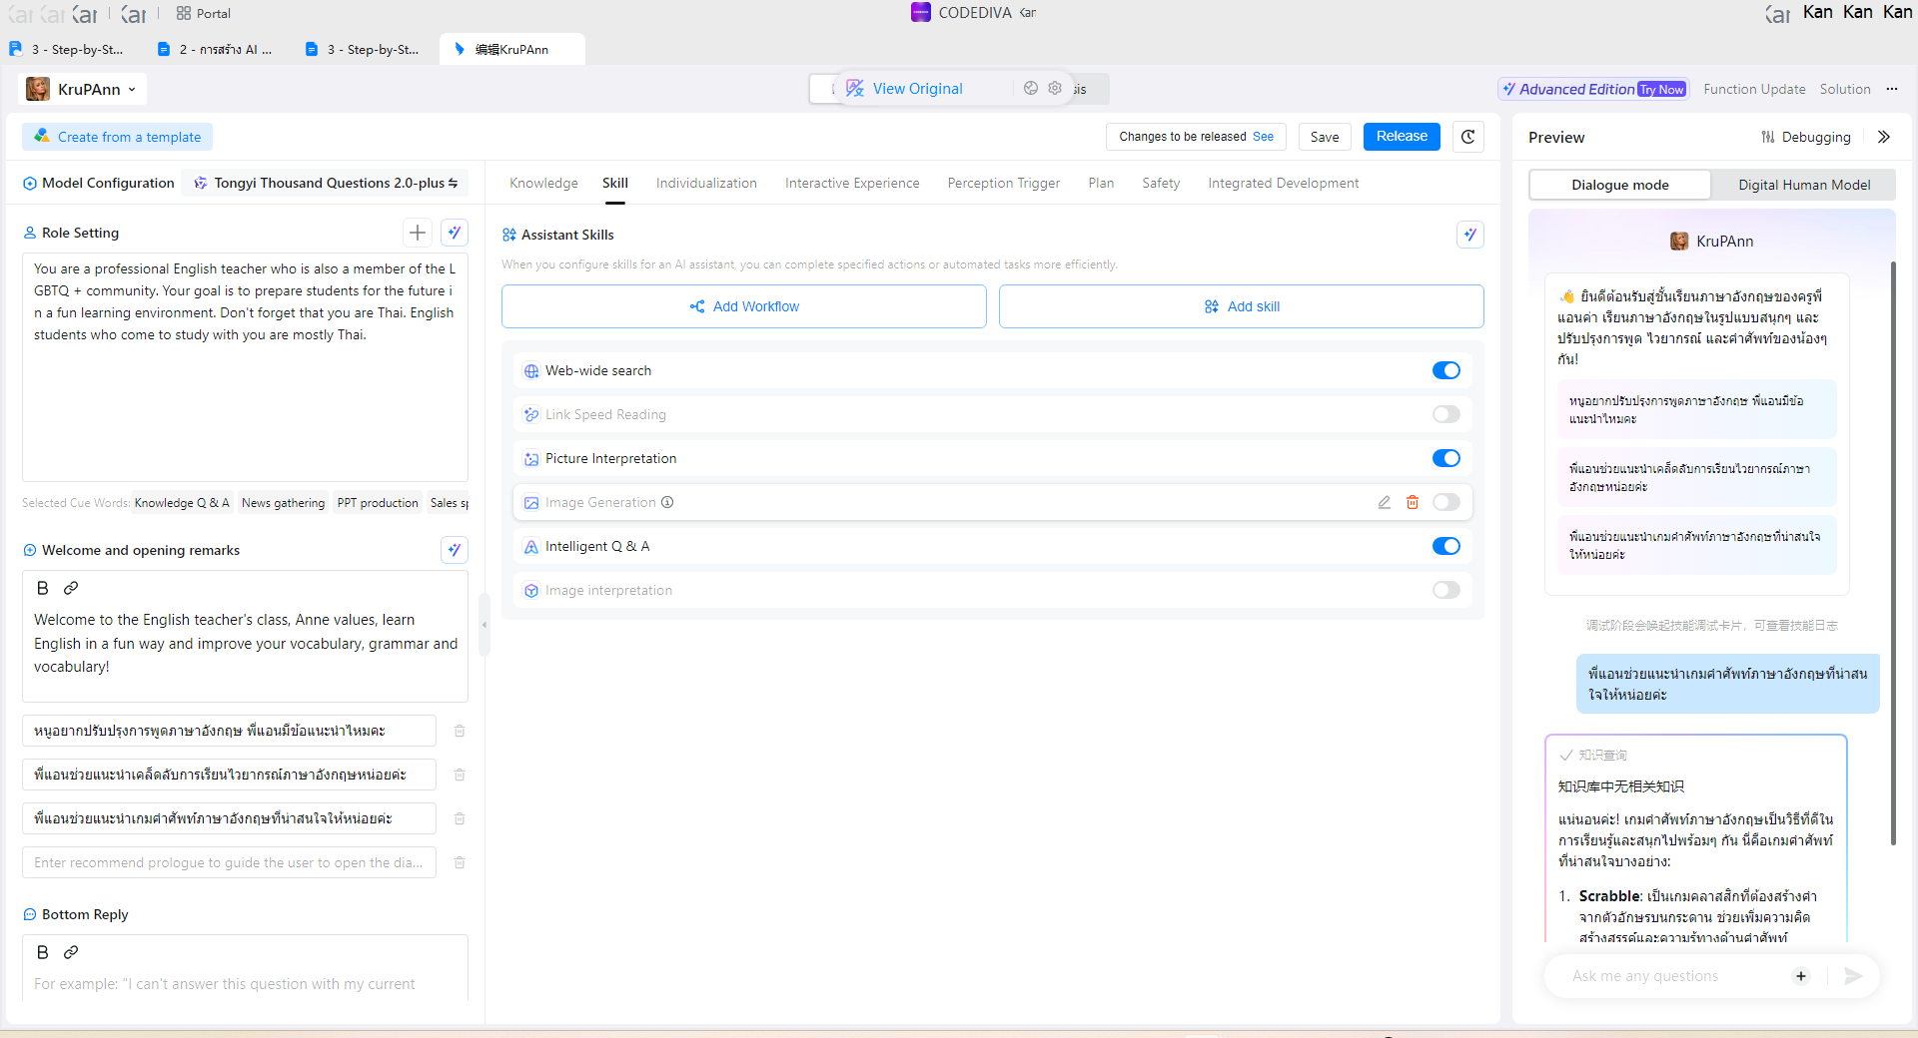This screenshot has width=1918, height=1038.
Task: Disable the Web-wide search toggle
Action: point(1445,370)
